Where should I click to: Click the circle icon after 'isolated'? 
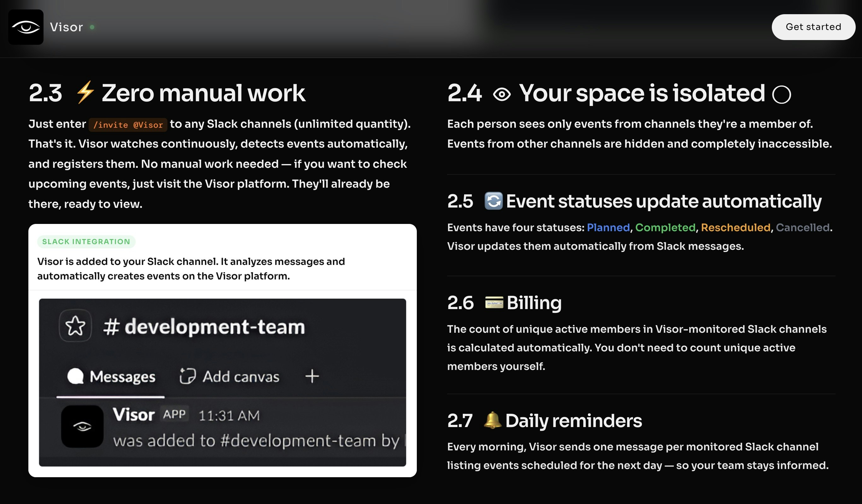[782, 94]
